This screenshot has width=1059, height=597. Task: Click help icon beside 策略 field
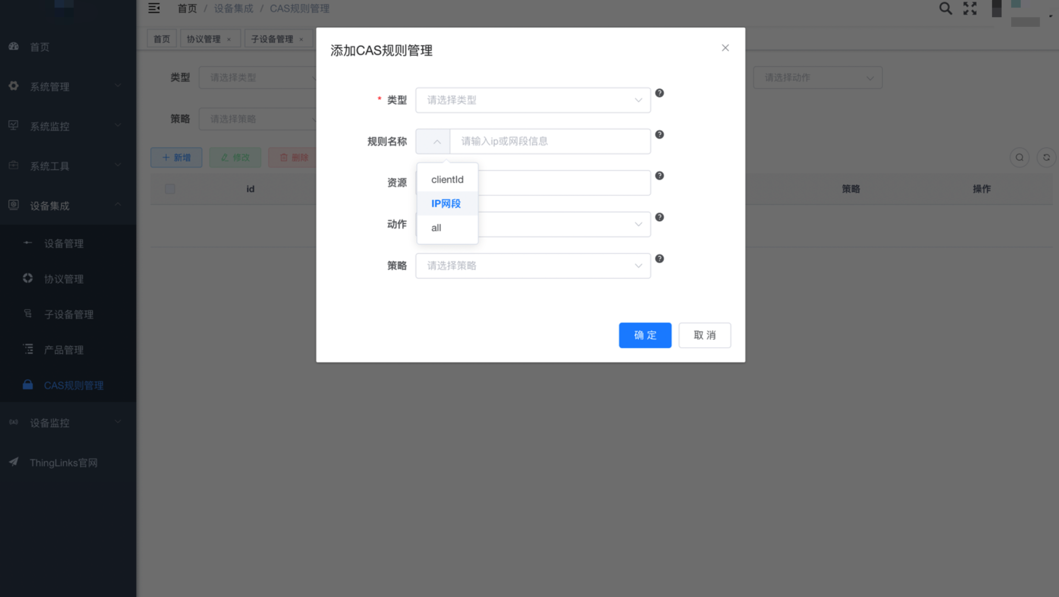click(659, 259)
